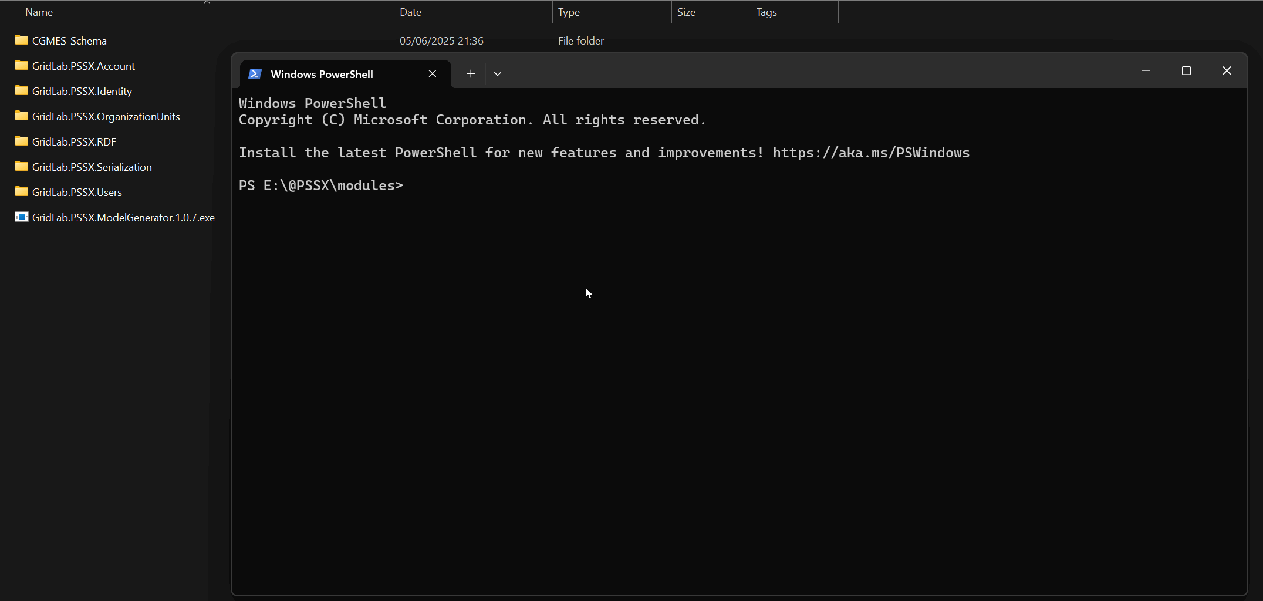
Task: Close the Windows PowerShell tab
Action: [x=433, y=74]
